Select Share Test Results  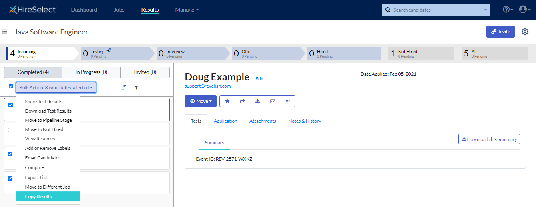48,102
